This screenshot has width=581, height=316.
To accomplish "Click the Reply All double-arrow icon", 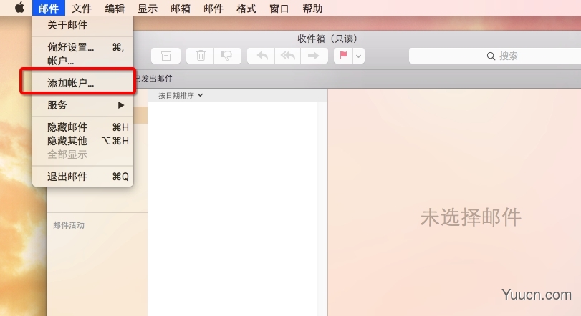I will (287, 56).
